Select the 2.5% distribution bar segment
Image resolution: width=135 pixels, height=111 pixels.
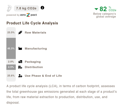pyautogui.click(x=11, y=67)
